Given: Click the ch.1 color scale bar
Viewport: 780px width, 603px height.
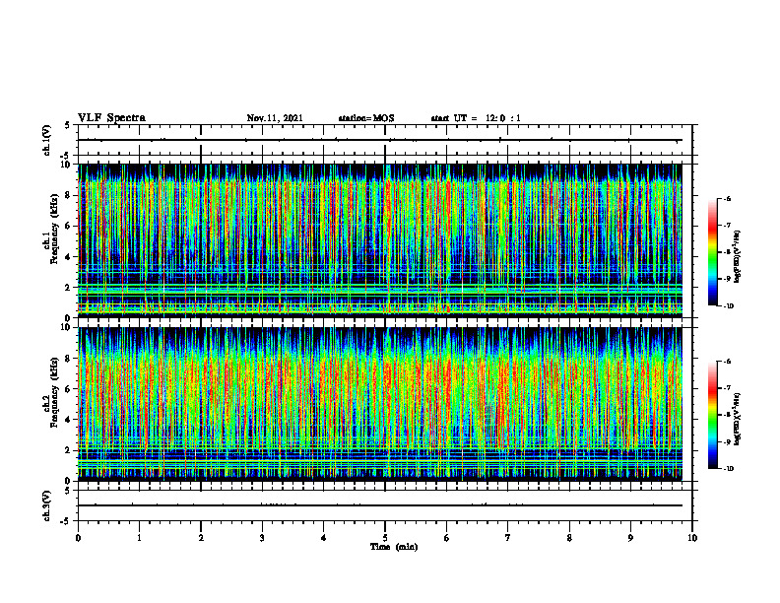Looking at the screenshot, I should (712, 252).
